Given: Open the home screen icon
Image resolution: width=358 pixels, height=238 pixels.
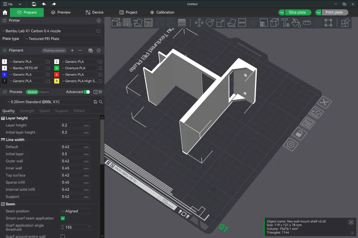Looking at the screenshot, I should point(5,12).
